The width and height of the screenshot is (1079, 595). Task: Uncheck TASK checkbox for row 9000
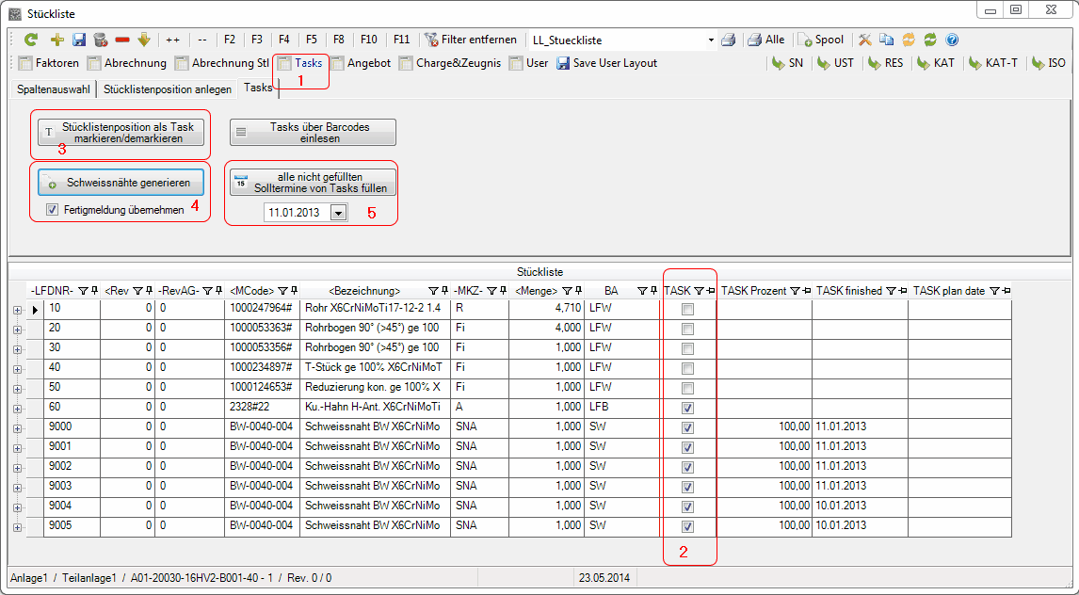(688, 427)
